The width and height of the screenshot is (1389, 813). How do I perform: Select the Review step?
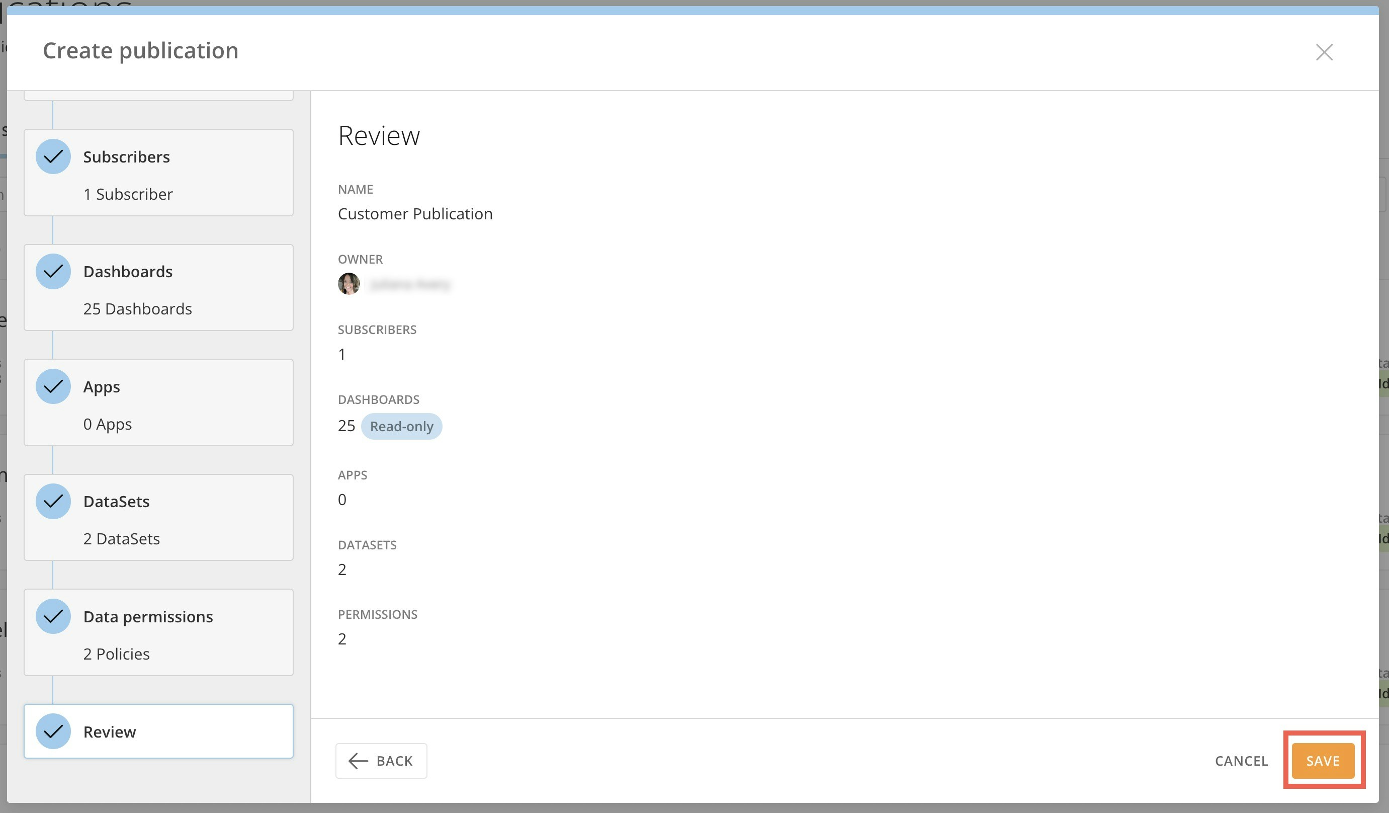pos(159,731)
